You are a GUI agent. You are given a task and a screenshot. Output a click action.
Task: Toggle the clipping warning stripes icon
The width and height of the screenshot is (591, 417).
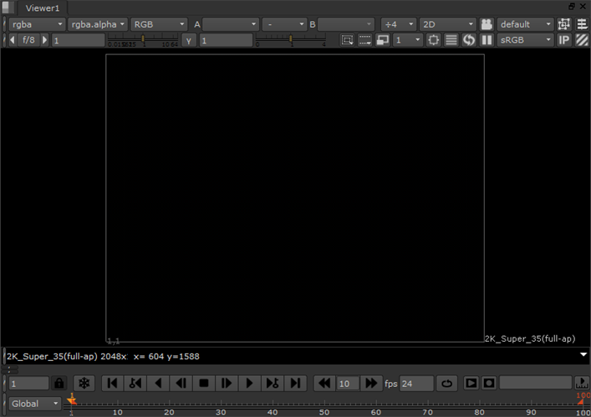coord(582,40)
